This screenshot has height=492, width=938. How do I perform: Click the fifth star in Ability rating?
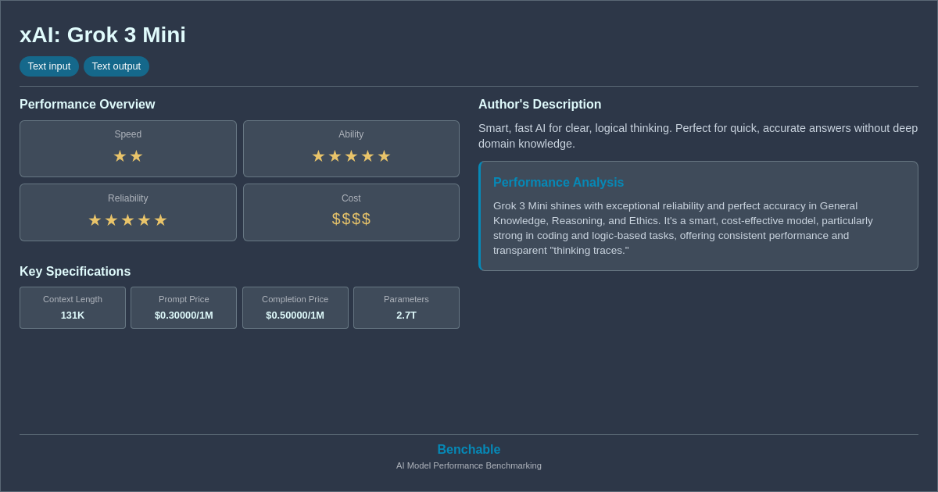point(384,155)
